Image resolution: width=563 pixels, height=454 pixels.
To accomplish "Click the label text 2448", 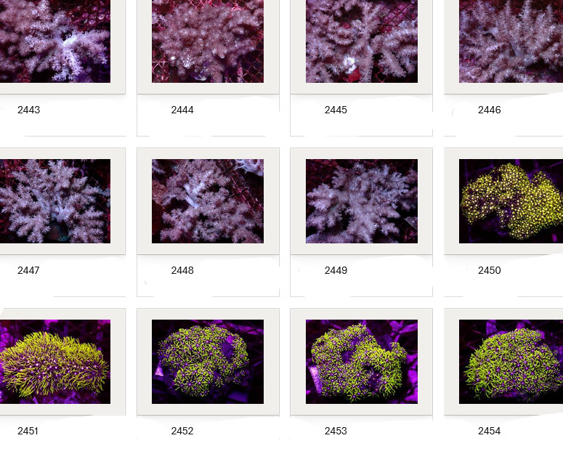I will (x=182, y=270).
